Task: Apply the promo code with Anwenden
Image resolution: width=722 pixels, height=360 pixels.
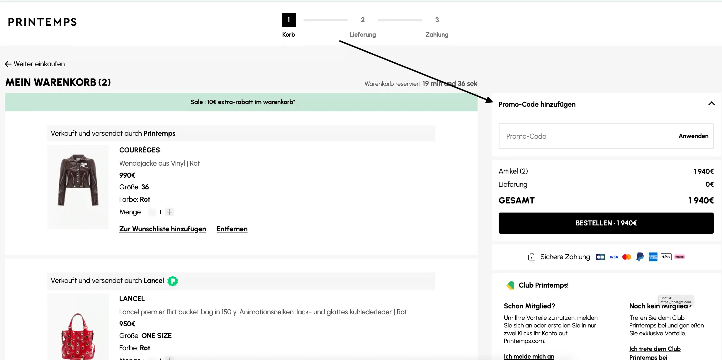Action: click(x=693, y=136)
